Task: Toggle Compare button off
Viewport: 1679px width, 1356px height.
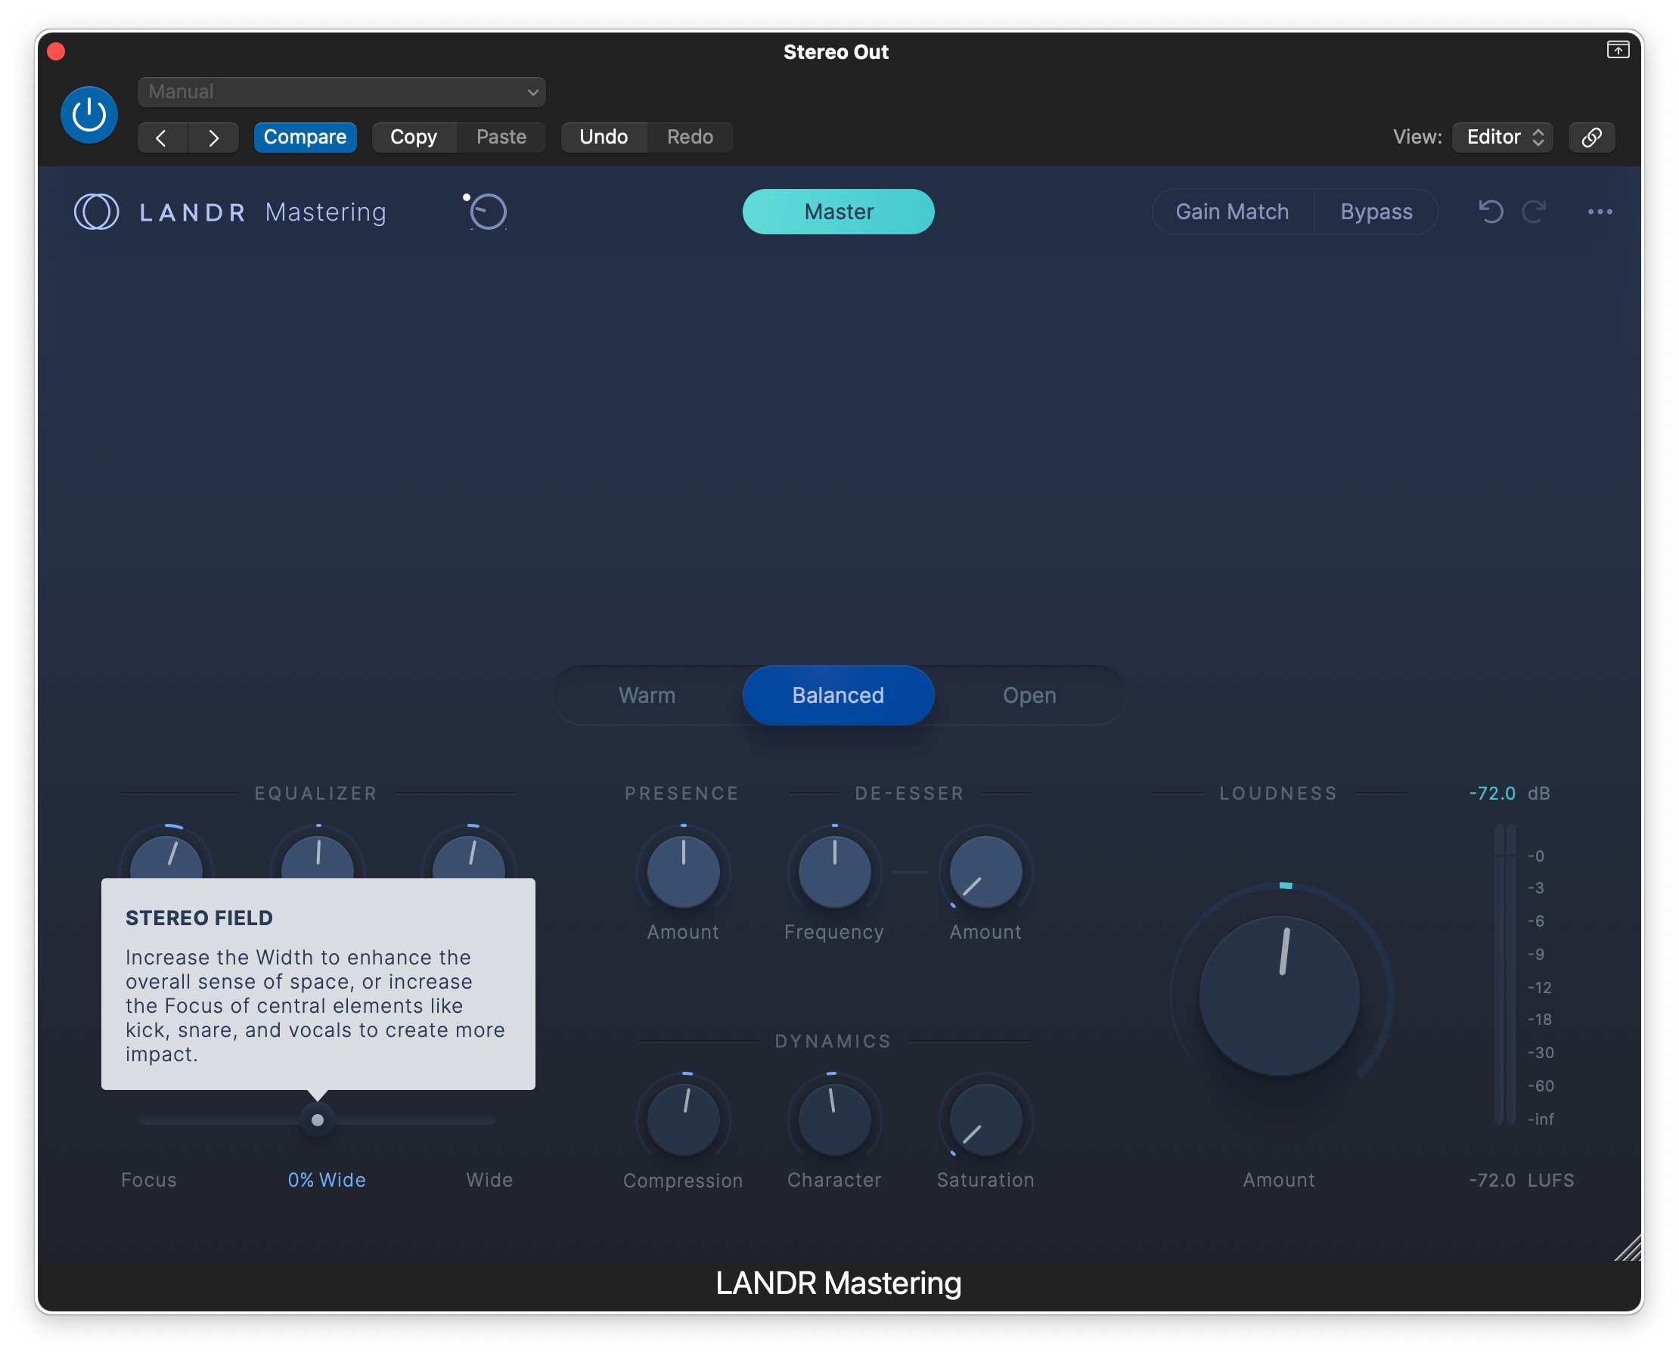Action: point(305,135)
